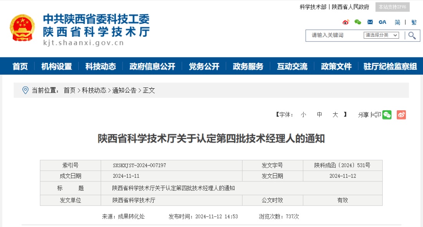Screen dimensions: 423x227
Task: Click the 发布时间 2024-11-12 14:53 text
Action: pyautogui.click(x=203, y=216)
